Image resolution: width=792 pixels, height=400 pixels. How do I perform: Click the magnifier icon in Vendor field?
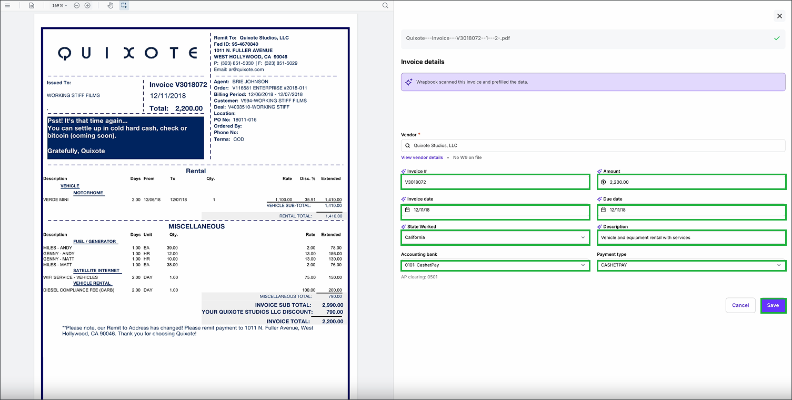(408, 145)
